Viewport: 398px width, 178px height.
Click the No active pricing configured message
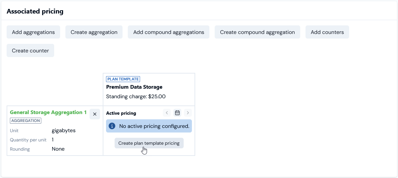tap(154, 126)
